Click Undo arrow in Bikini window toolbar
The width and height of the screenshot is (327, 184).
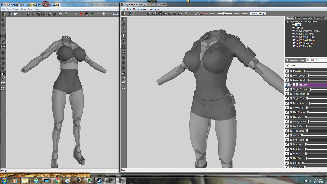pos(16,14)
